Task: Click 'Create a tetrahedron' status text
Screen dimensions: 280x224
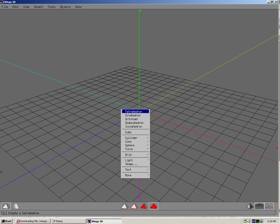Action: 24,213
